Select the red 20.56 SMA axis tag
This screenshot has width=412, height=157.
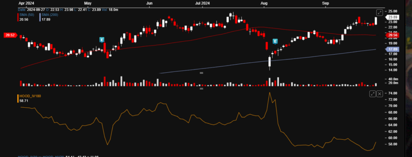click(x=392, y=35)
